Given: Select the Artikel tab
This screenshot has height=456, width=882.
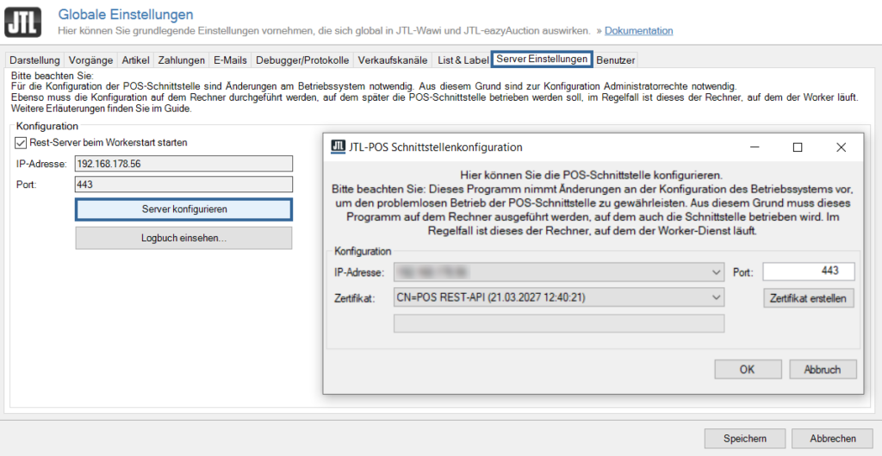Looking at the screenshot, I should click(136, 60).
